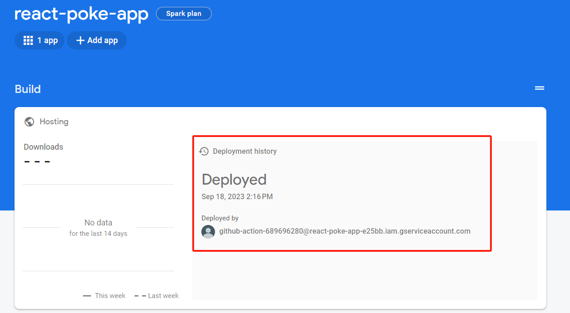
Task: Click the Add app button
Action: point(97,40)
